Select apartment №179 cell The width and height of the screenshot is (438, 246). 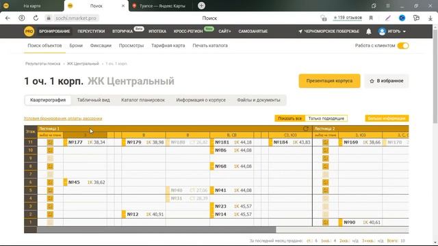(144, 142)
